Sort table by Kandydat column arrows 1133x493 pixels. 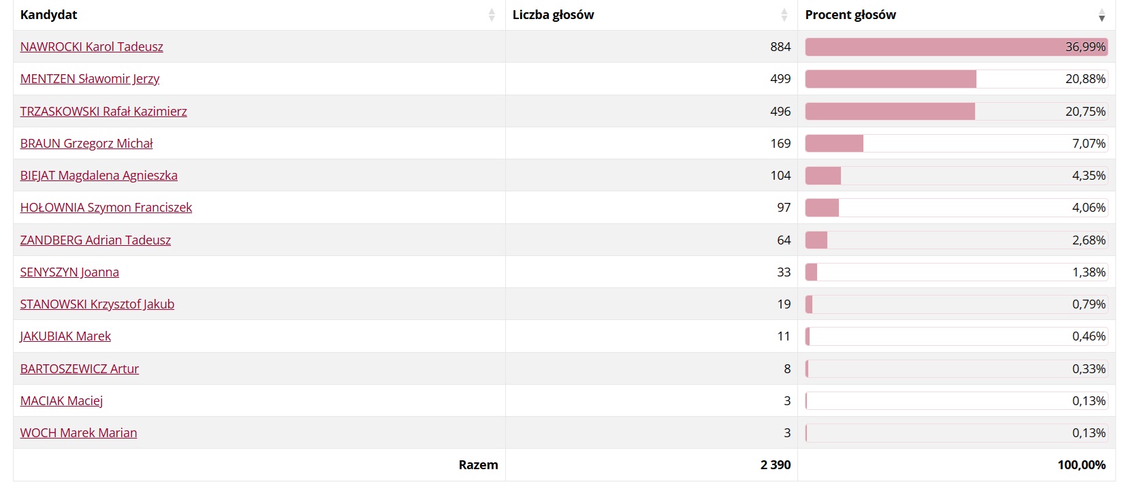[x=492, y=15]
